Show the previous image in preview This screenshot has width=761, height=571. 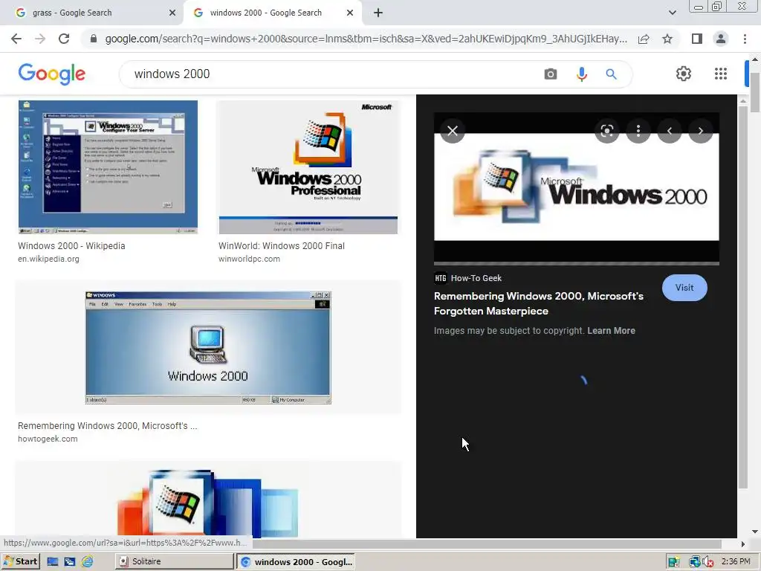pos(670,131)
